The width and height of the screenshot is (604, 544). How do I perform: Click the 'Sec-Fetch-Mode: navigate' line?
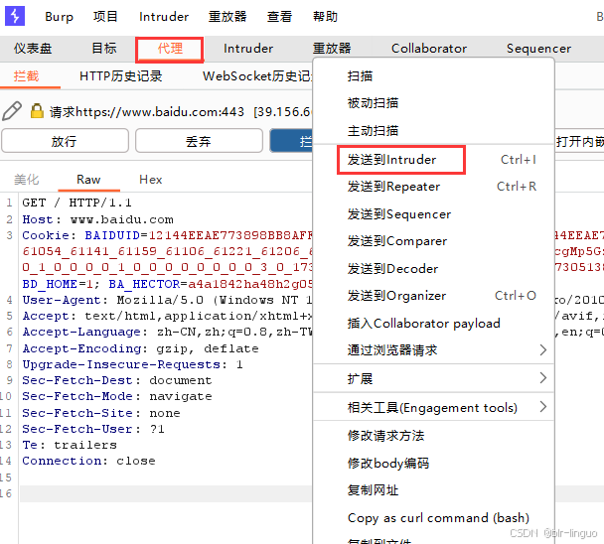(x=116, y=396)
